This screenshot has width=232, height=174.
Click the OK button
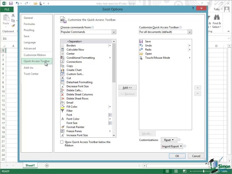tap(177, 156)
